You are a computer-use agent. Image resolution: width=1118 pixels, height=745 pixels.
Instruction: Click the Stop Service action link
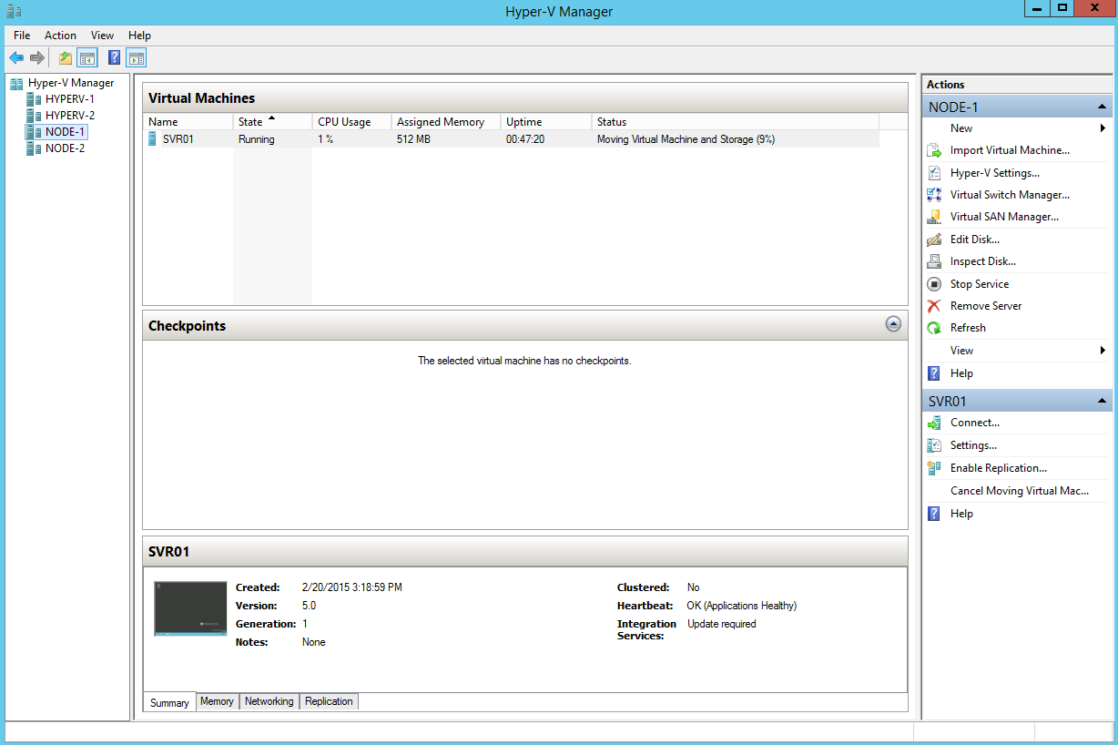980,284
